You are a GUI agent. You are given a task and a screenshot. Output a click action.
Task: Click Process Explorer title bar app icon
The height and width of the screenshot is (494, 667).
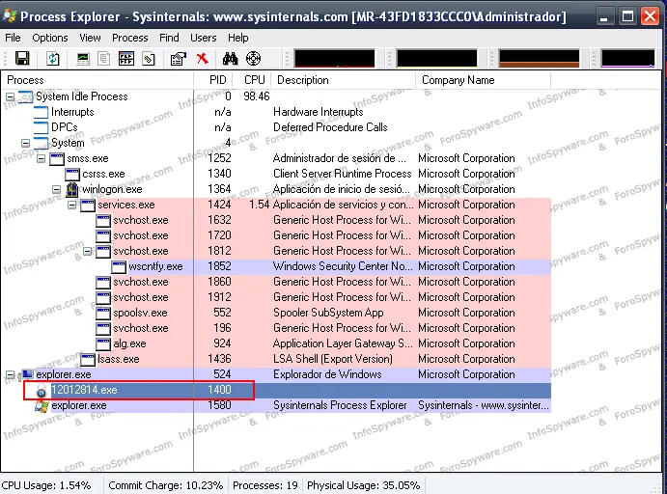click(x=10, y=16)
